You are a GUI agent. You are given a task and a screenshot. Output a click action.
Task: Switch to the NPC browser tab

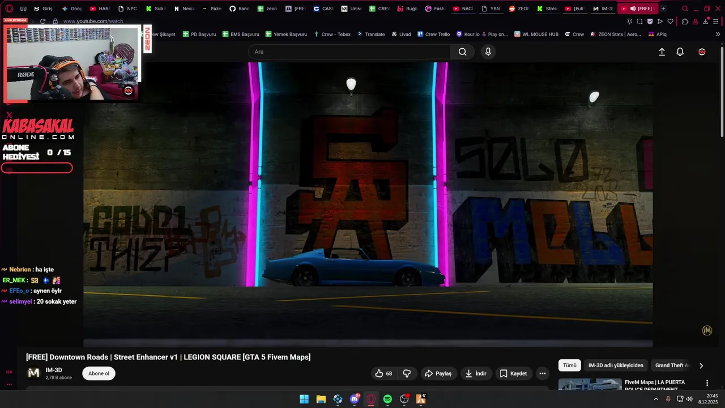[x=127, y=8]
